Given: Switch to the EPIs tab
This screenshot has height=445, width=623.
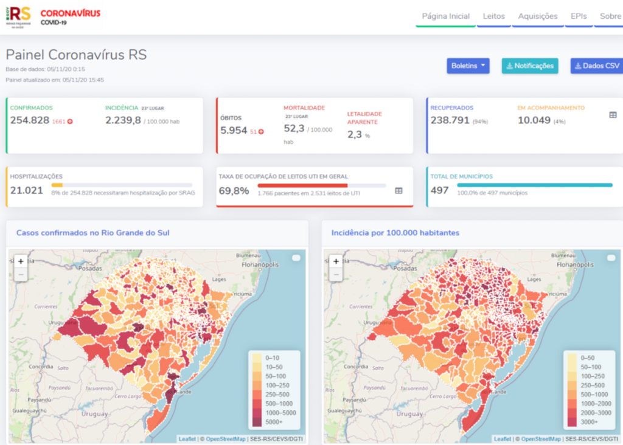Looking at the screenshot, I should tap(579, 16).
